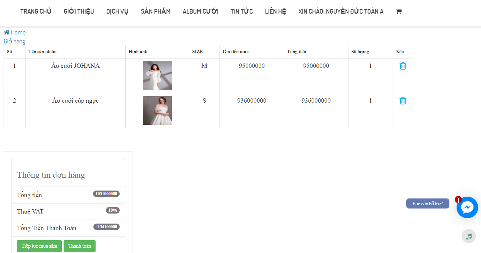The width and height of the screenshot is (481, 253).
Task: Open account menu XIN CHÀO: NGUYỄN ĐỨC TOÀN A
Action: click(x=341, y=11)
